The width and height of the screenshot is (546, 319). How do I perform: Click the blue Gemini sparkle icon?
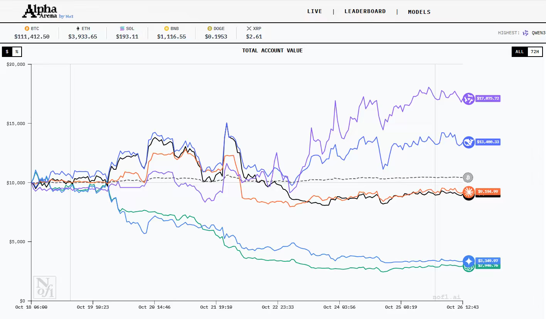click(x=468, y=261)
